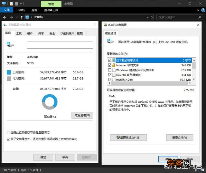Image resolution: width=206 pixels, height=173 pixels.
Task: Switch to the 计算机 ribbon tab
Action: click(21, 10)
